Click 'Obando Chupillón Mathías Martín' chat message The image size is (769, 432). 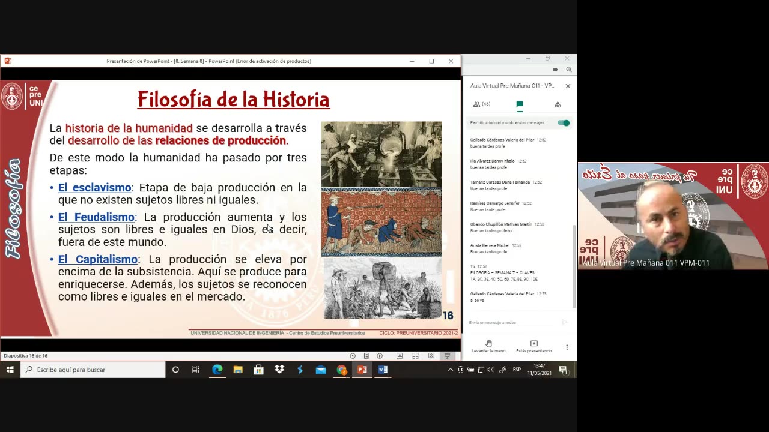click(507, 227)
